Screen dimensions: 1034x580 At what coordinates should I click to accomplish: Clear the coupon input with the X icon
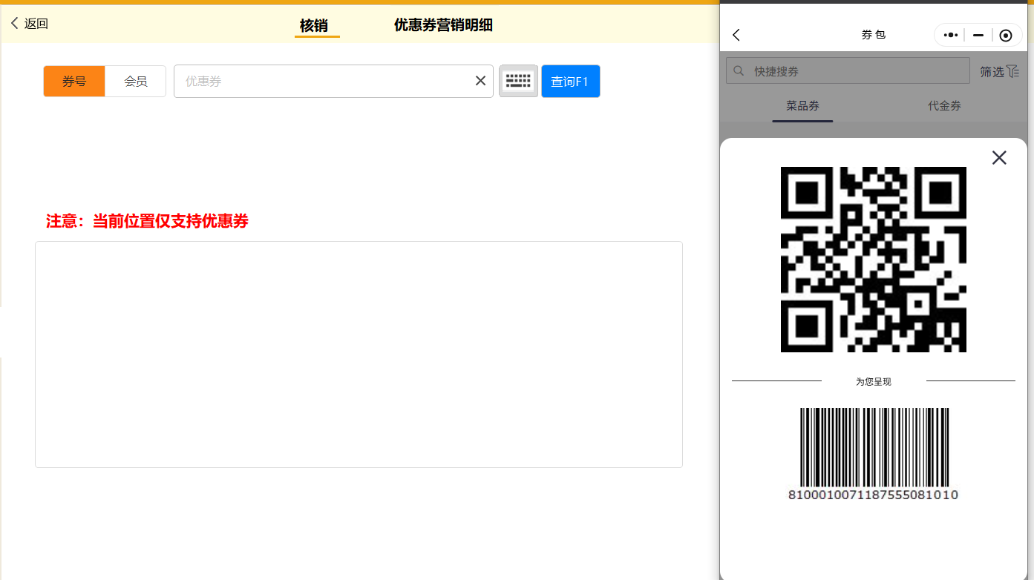coord(480,81)
